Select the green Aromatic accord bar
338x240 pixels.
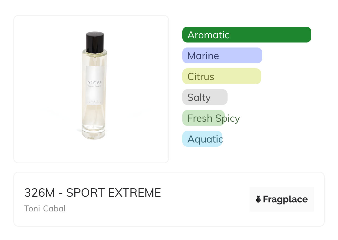[246, 35]
